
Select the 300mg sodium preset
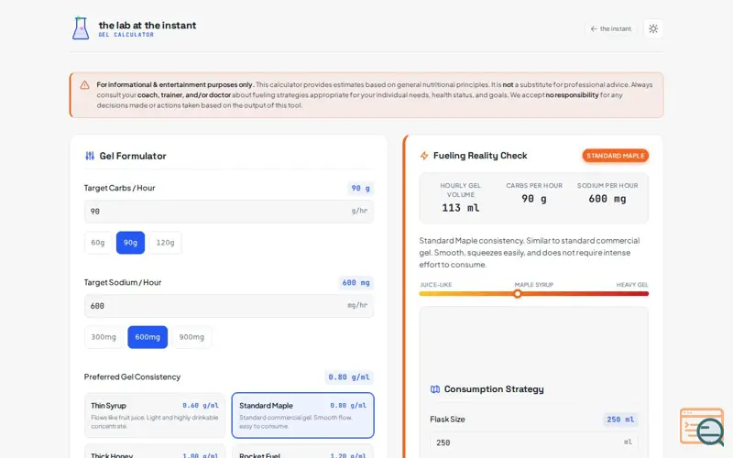pyautogui.click(x=104, y=337)
